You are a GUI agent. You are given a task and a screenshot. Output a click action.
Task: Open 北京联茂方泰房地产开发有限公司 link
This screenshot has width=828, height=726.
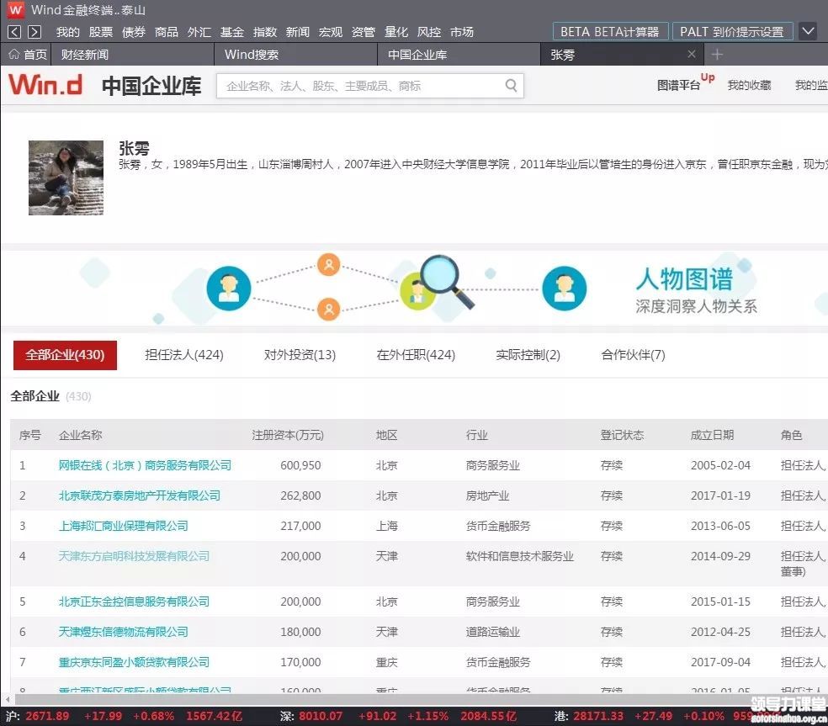(x=140, y=495)
